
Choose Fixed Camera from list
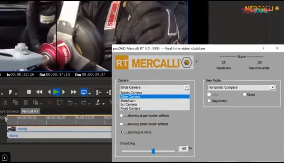tap(155, 108)
